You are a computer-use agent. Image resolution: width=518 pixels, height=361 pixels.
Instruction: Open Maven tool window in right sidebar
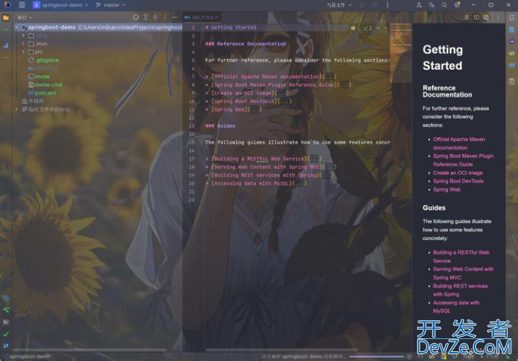pyautogui.click(x=512, y=65)
